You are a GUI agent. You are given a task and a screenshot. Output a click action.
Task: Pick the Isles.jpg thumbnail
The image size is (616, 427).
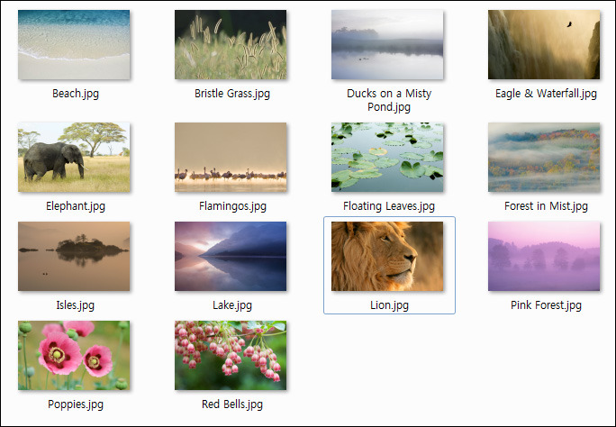[74, 257]
